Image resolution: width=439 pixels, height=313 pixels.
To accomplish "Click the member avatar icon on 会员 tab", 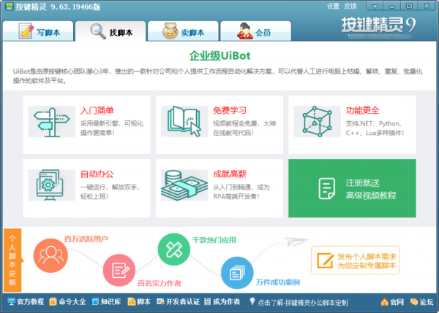I will tap(244, 31).
